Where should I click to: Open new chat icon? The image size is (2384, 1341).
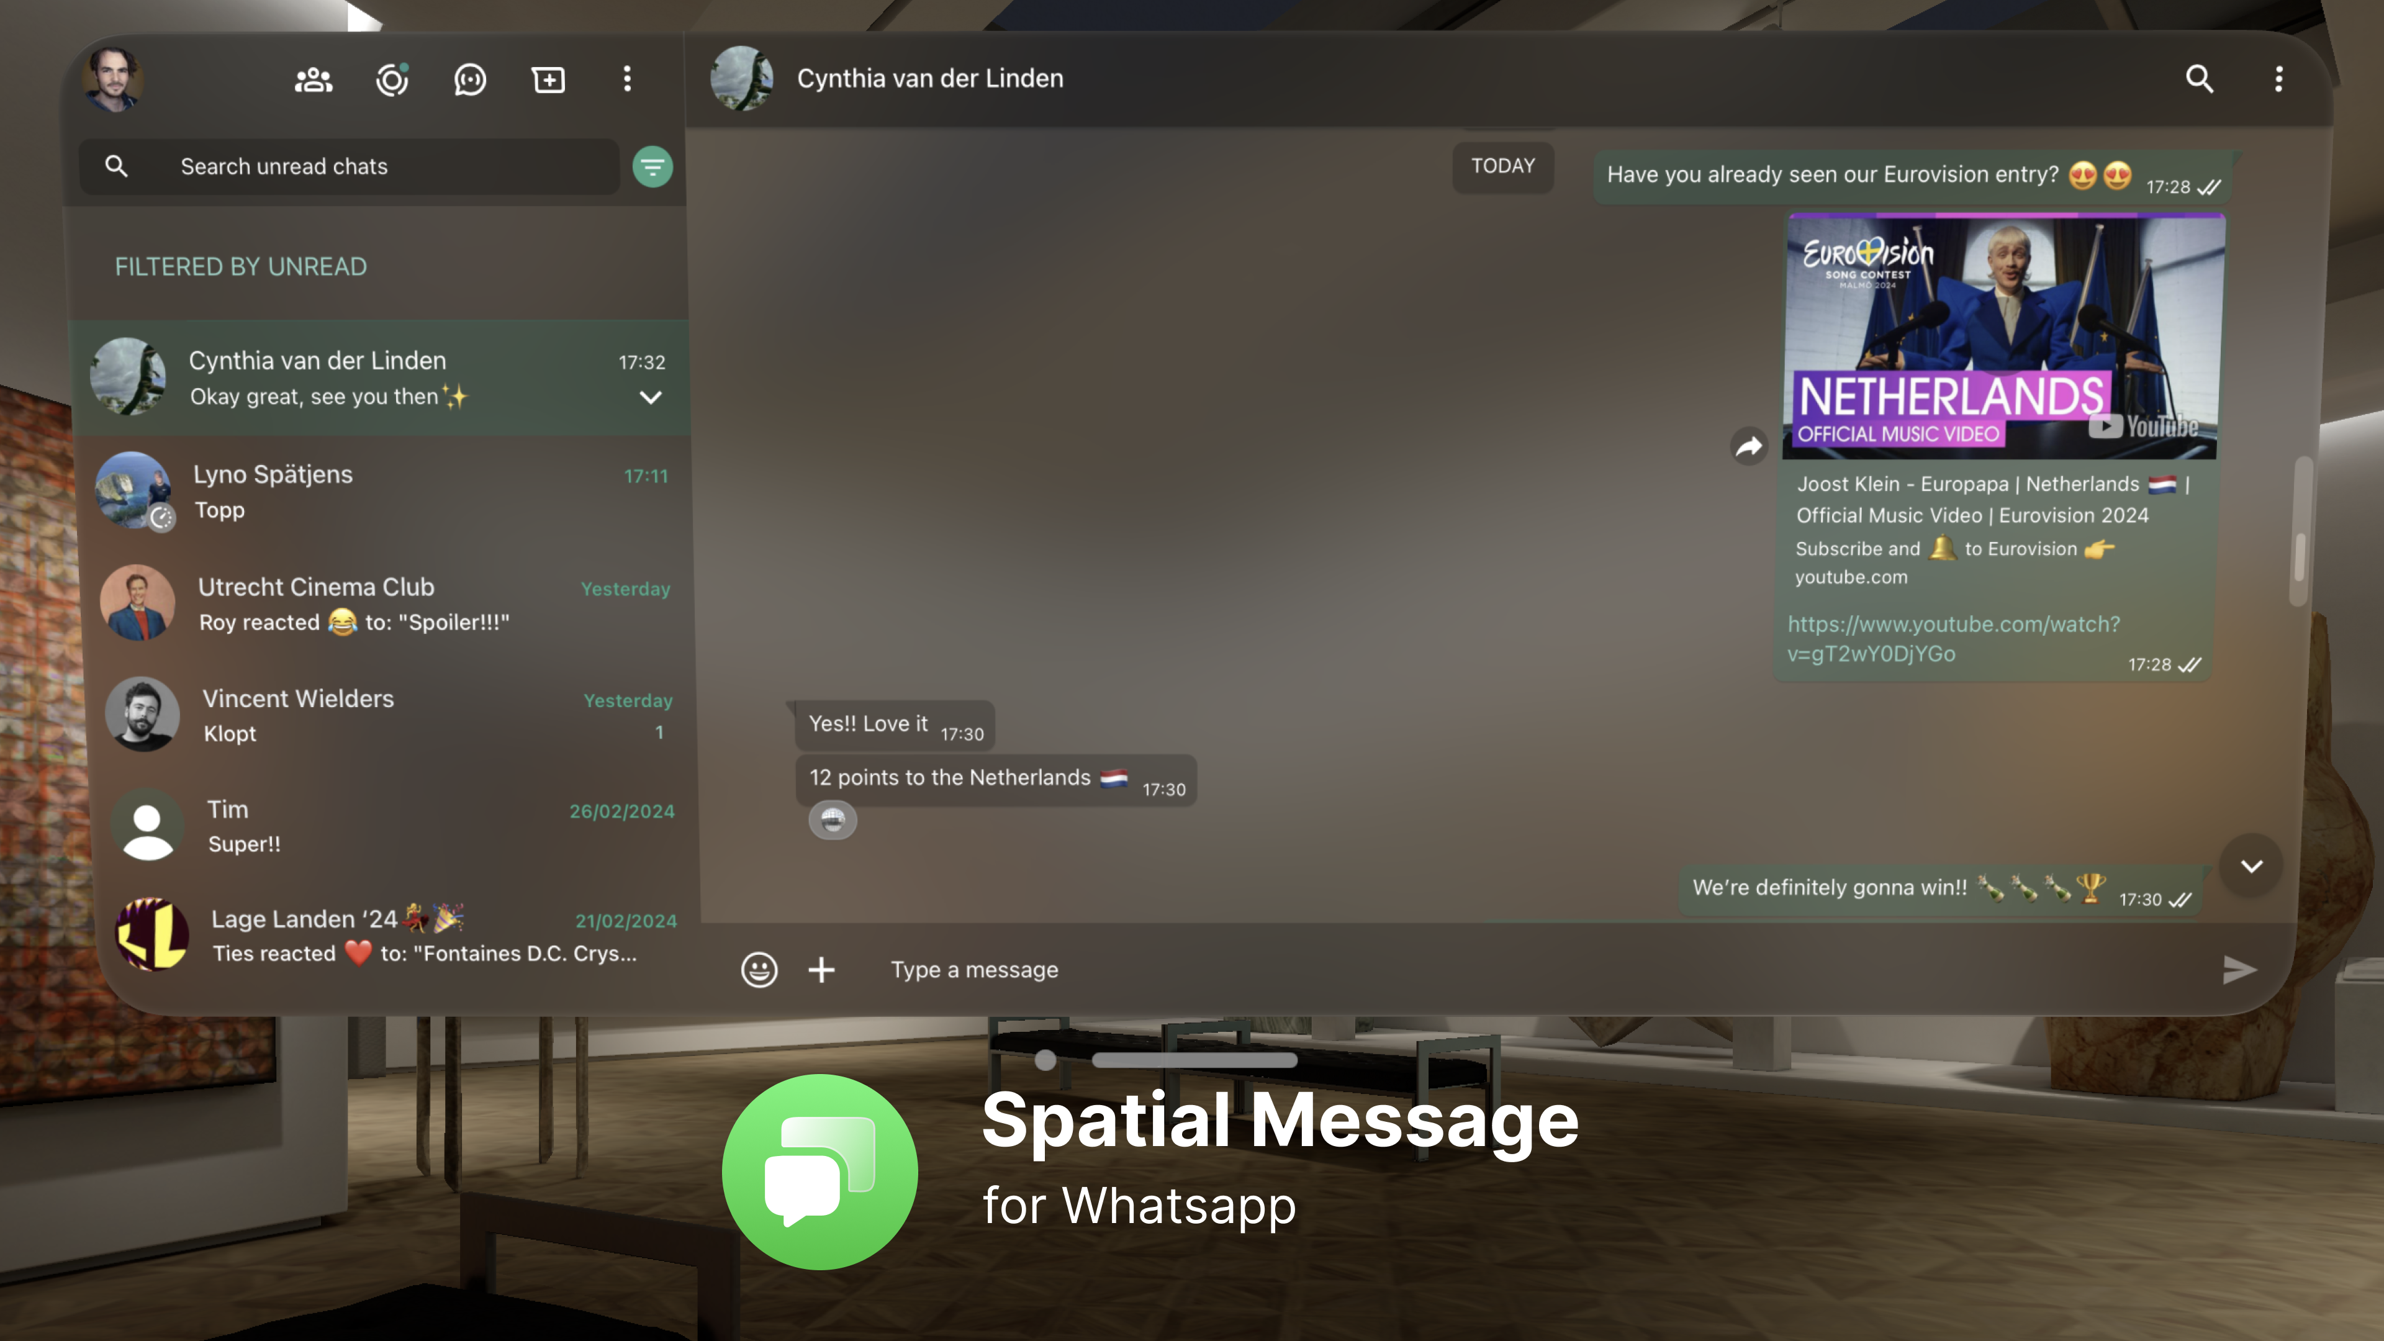point(549,79)
